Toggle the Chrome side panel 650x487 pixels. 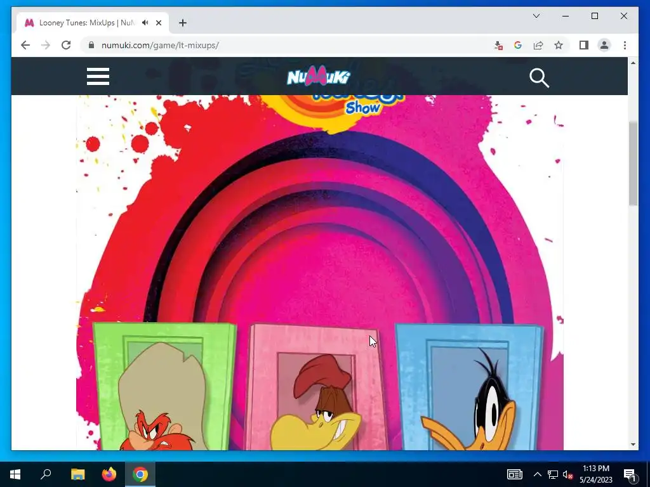tap(584, 45)
